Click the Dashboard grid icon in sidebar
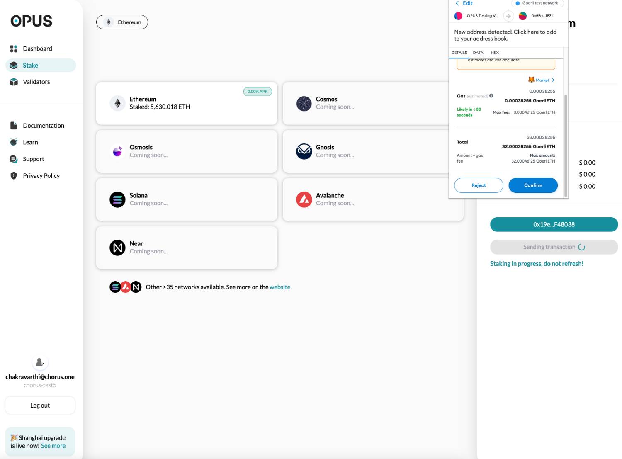 14,49
